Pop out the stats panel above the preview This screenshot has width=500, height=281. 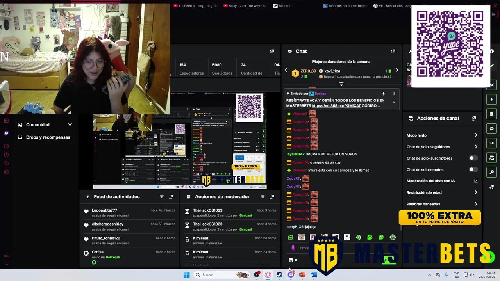point(272,51)
